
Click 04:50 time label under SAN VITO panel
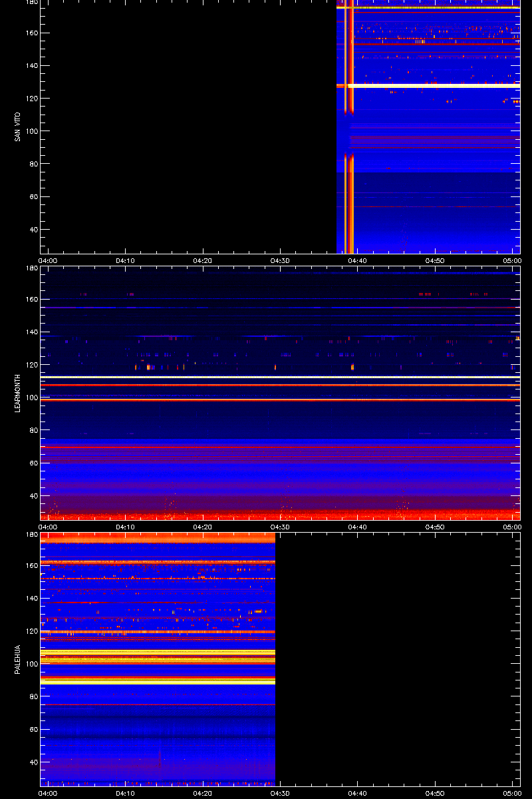pos(435,261)
